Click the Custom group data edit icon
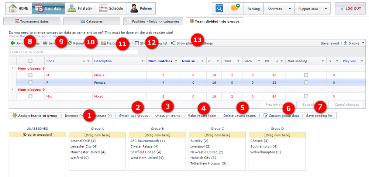Image resolution: width=369 pixels, height=177 pixels. (x=265, y=116)
